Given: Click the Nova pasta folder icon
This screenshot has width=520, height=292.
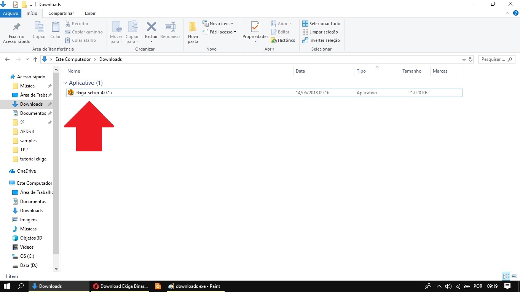Looking at the screenshot, I should pos(193,27).
